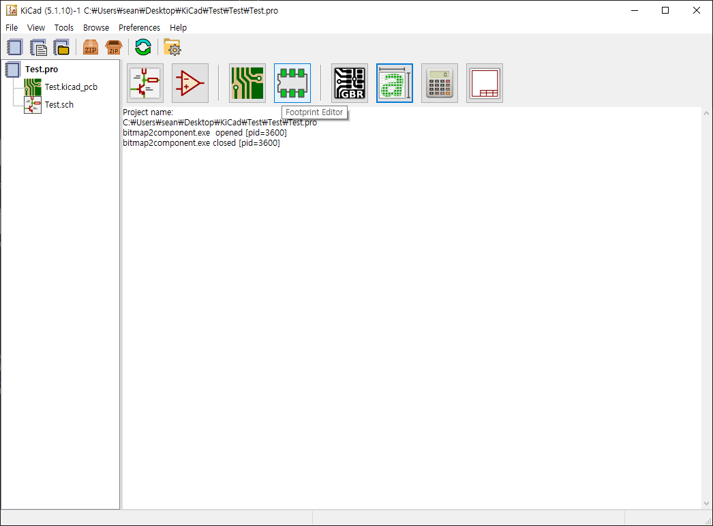Click 'bitmap2component.exe opened [pid=3600]' log line
This screenshot has height=526, width=713.
(204, 133)
